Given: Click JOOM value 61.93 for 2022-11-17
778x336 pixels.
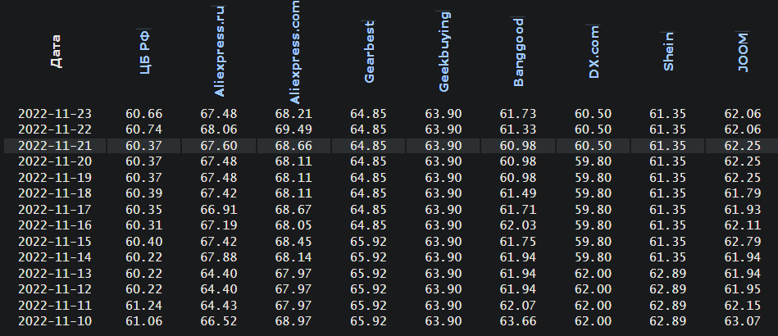Looking at the screenshot, I should pyautogui.click(x=742, y=210).
